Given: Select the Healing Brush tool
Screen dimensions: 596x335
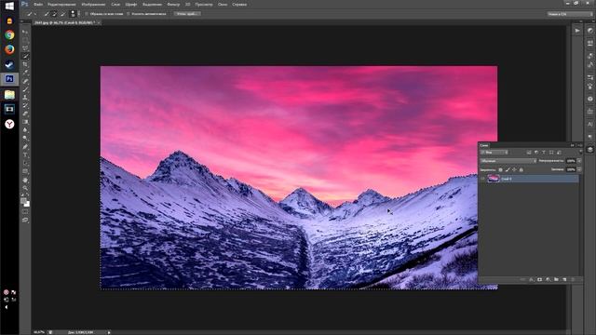Looking at the screenshot, I should (25, 81).
